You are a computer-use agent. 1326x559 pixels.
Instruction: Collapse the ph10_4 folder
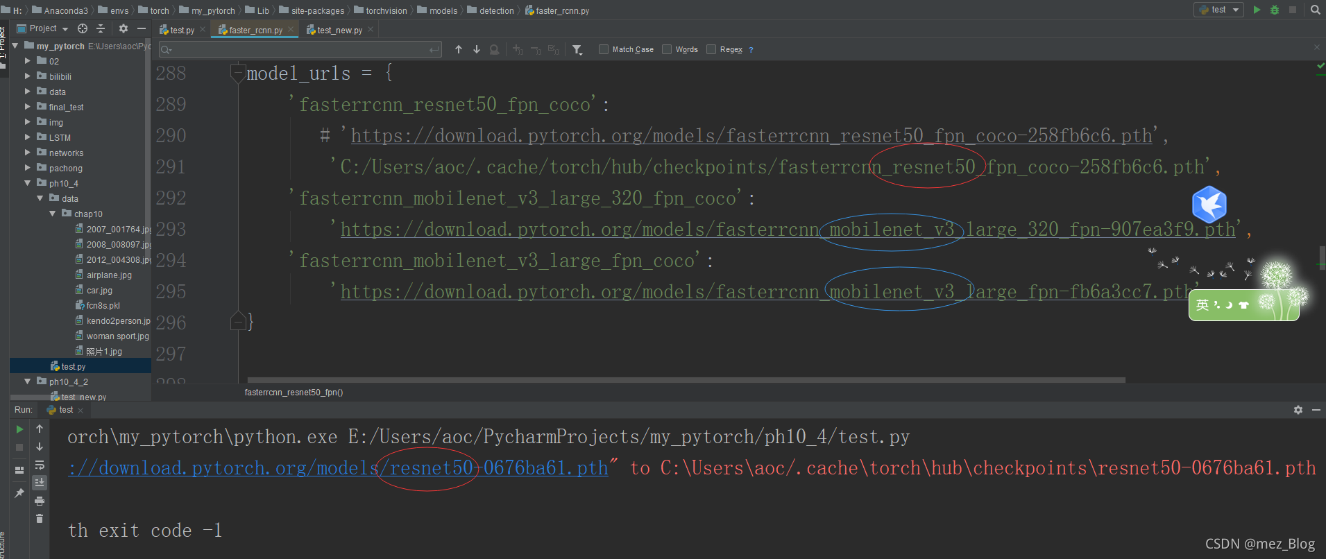(28, 183)
